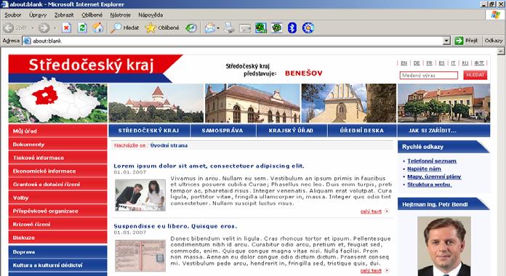Image resolution: width=506 pixels, height=276 pixels.
Task: Open the Back button history dropdown arrow
Action: click(33, 28)
